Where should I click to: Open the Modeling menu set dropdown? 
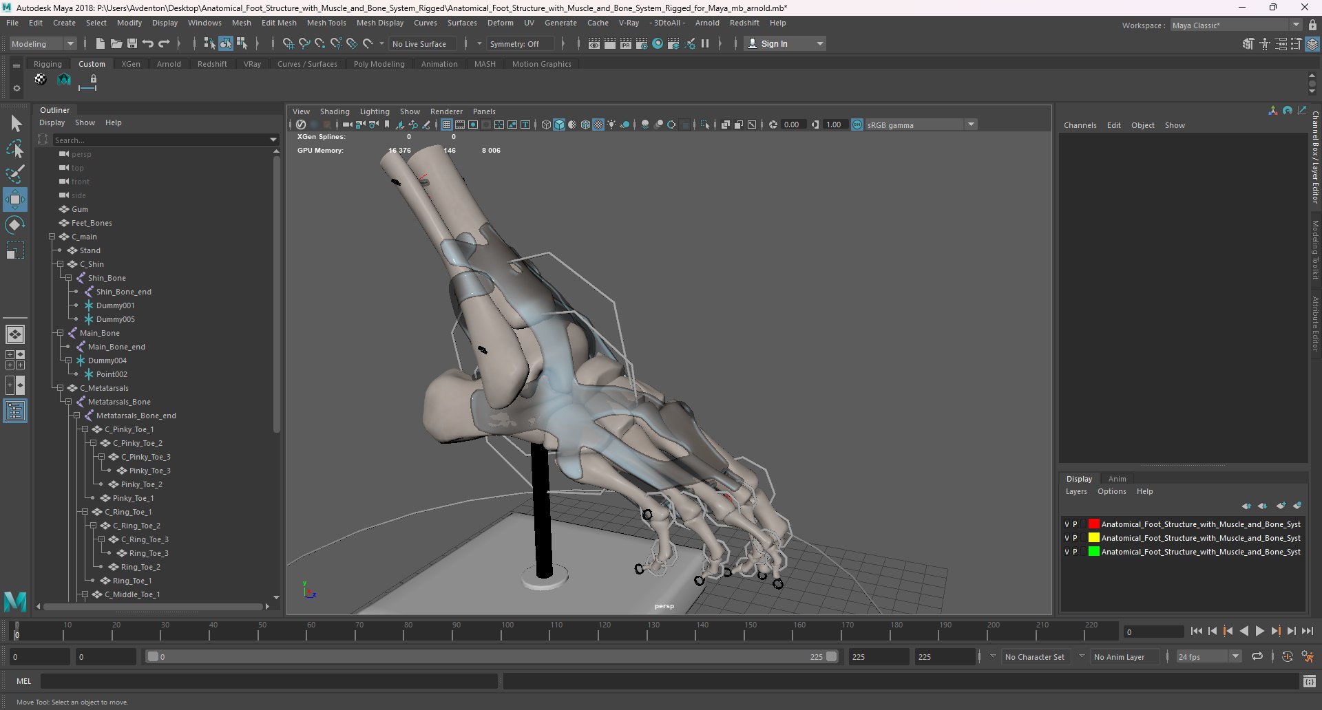(x=43, y=43)
